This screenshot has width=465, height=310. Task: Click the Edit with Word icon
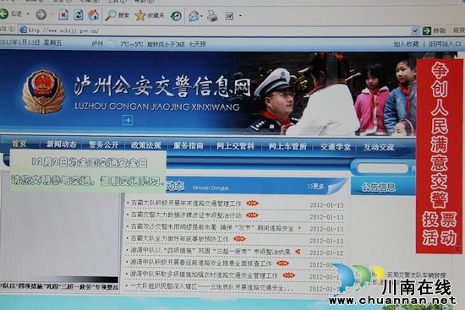point(229,16)
